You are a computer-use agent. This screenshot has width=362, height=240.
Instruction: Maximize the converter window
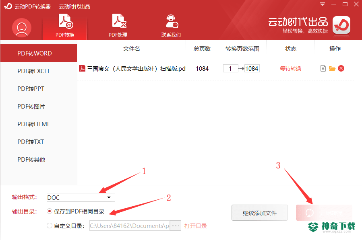point(345,4)
